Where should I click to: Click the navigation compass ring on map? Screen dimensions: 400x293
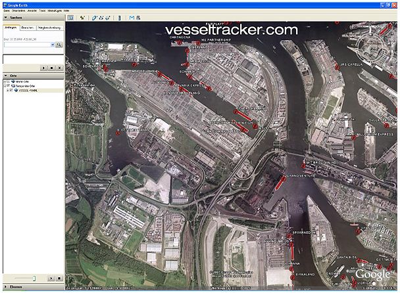(370, 47)
